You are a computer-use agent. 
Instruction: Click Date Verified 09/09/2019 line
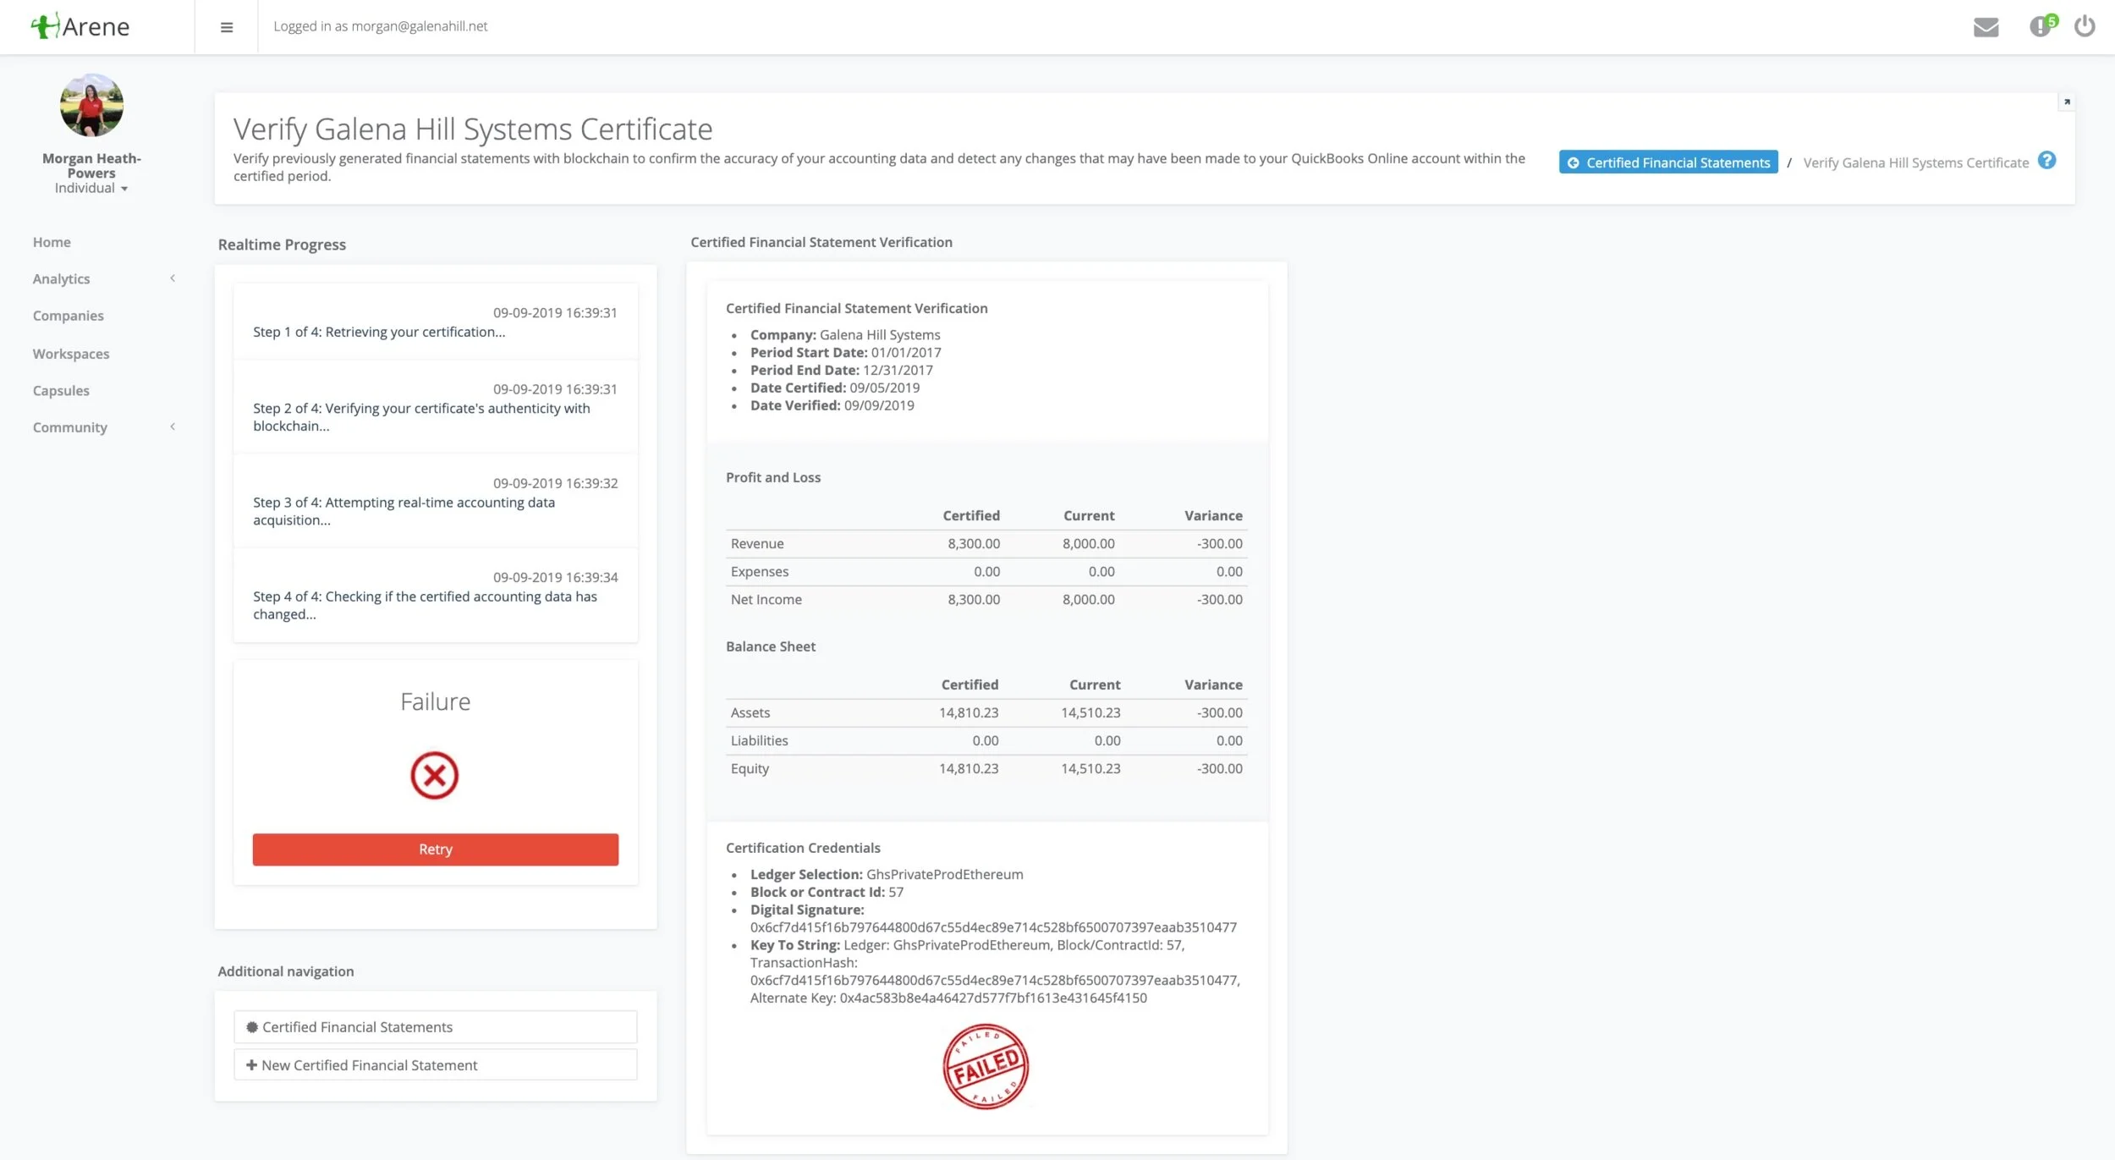tap(832, 405)
